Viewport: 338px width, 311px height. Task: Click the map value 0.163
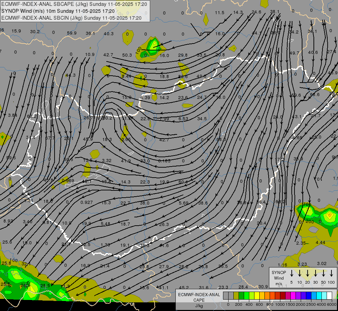click(164, 161)
